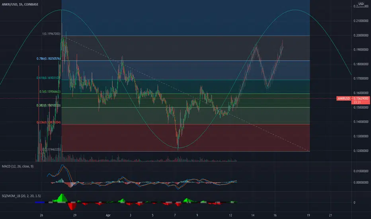Click the 29 date on time axis
The height and width of the screenshot is (219, 371).
pos(75,215)
